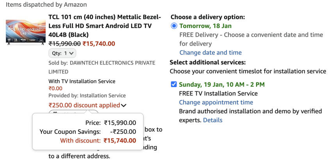Collapse the discount applied chevron arrow
Screen dimensions: 333x164
tap(124, 105)
